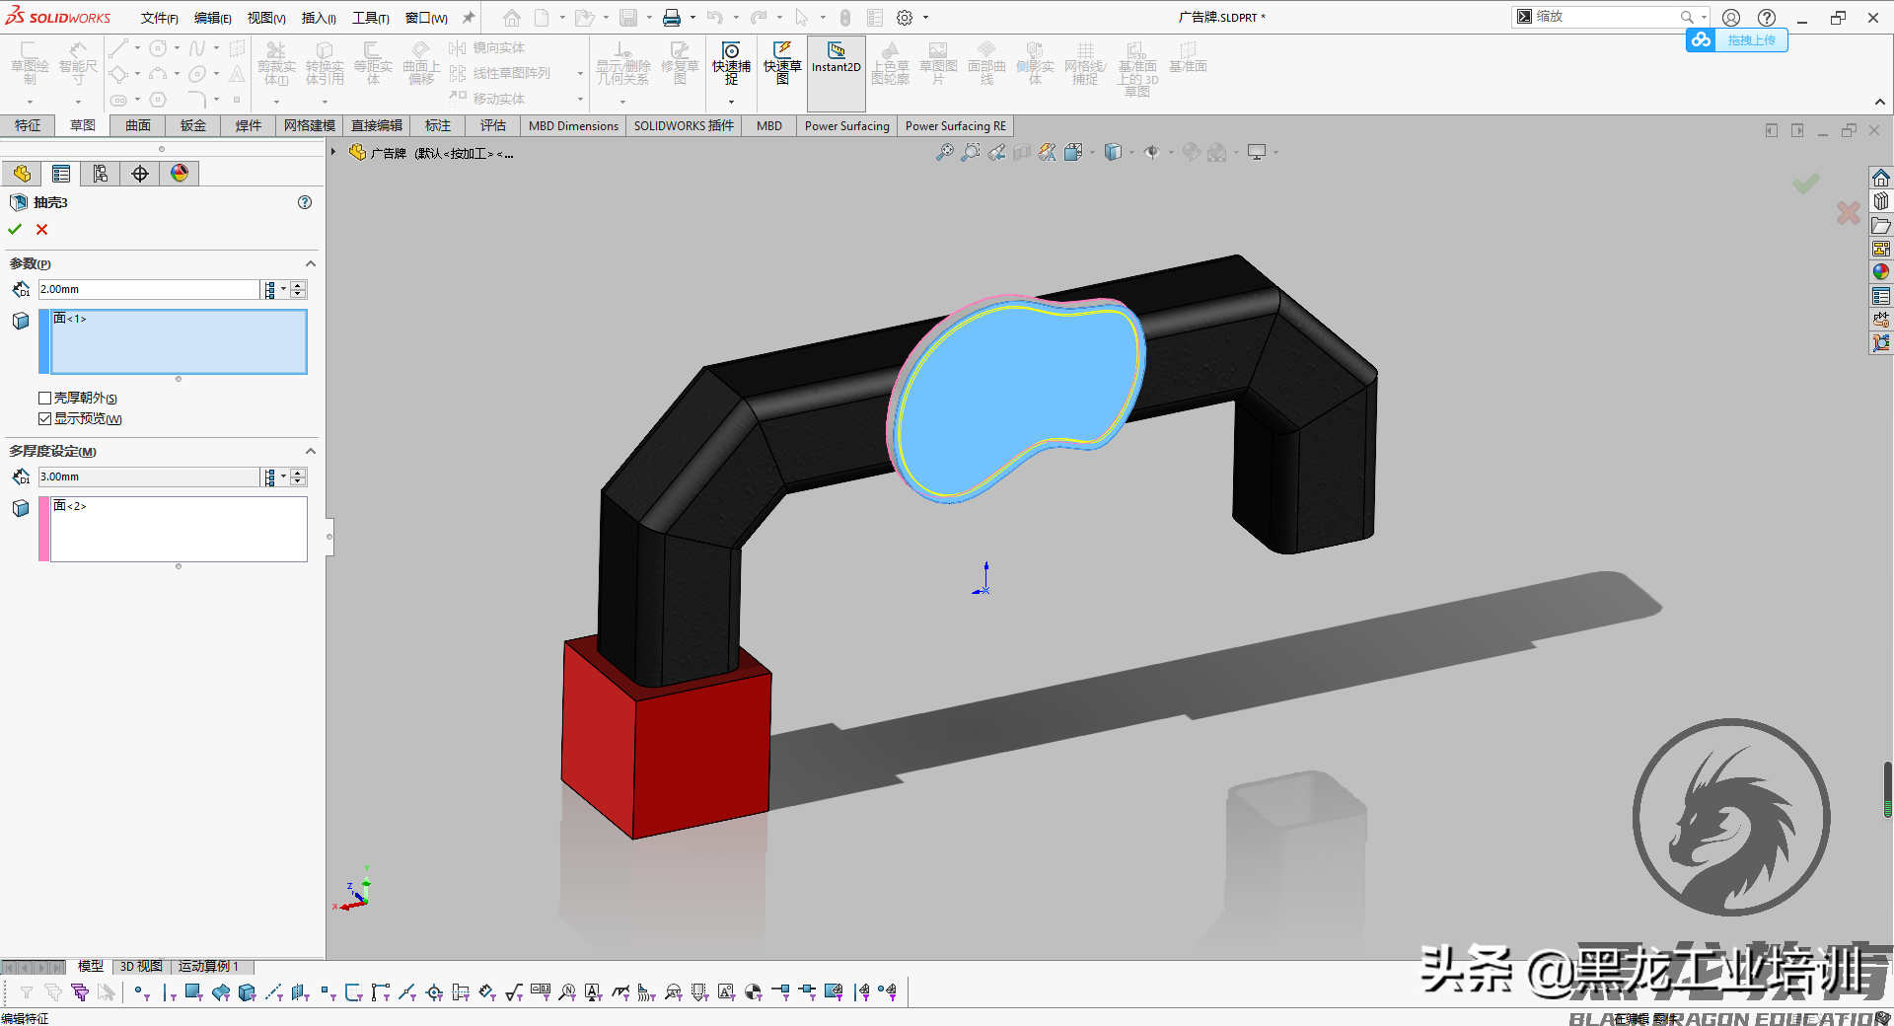Accept the 抽壳3 feature with green checkmark
Image resolution: width=1894 pixels, height=1026 pixels.
tap(14, 229)
